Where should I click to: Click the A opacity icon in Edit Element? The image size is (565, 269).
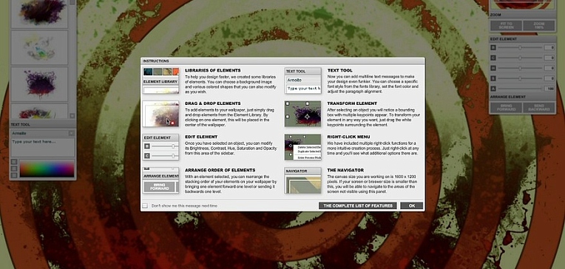click(x=493, y=89)
